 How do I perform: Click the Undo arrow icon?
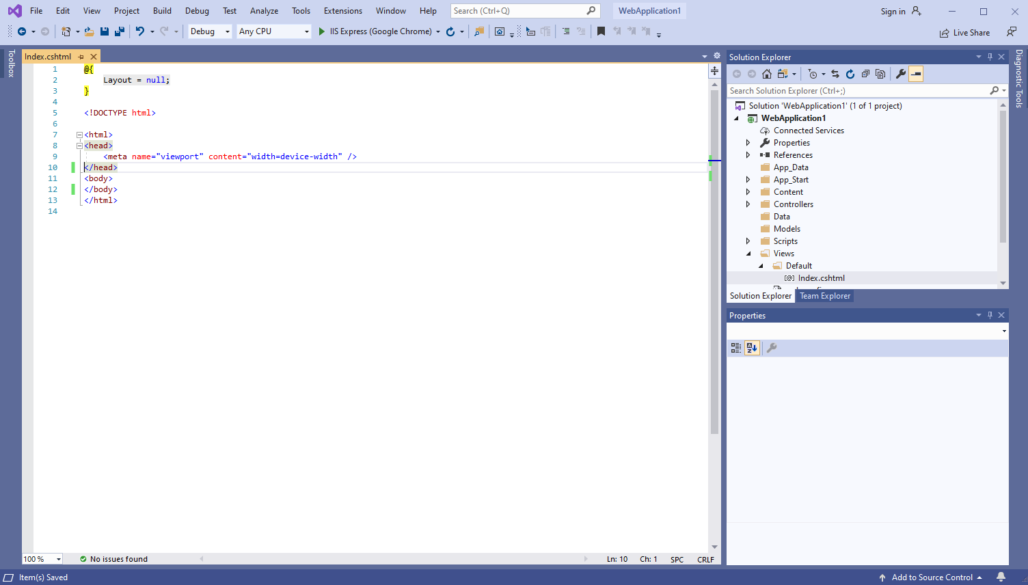coord(140,31)
